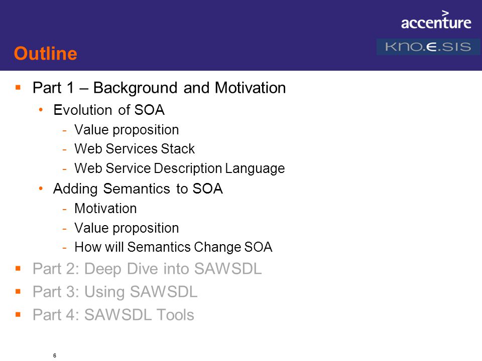482x361 pixels.
Task: Click orange square bullet beside Part 1
Action: (18, 87)
